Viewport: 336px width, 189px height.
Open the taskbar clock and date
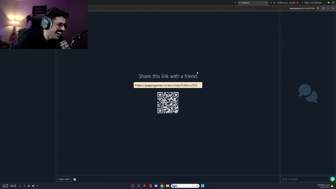[5, 186]
